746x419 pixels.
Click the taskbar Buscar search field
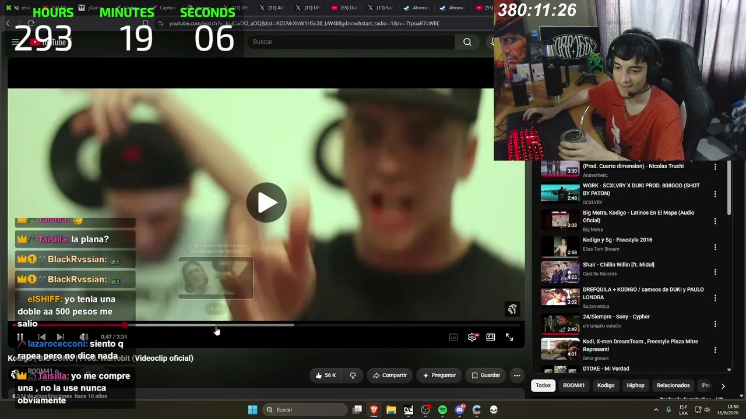pyautogui.click(x=305, y=410)
